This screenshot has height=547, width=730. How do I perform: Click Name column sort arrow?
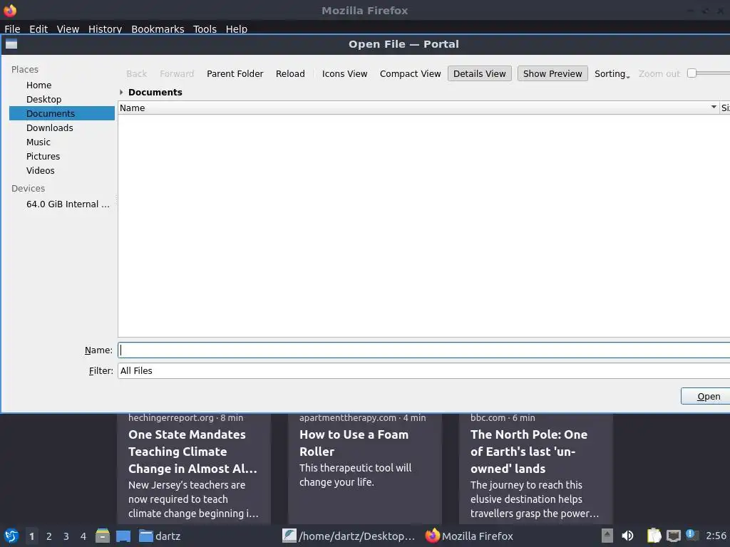(x=714, y=108)
